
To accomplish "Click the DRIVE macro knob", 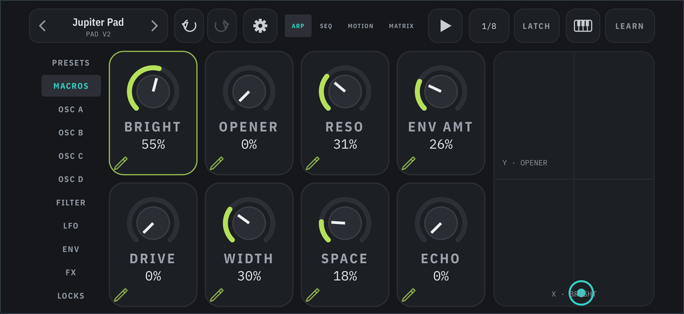I will pos(153,223).
